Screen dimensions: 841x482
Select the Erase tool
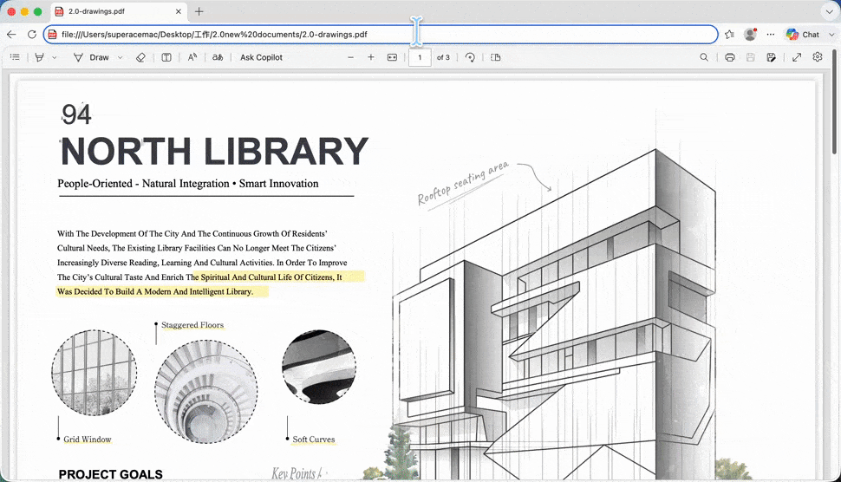point(140,57)
